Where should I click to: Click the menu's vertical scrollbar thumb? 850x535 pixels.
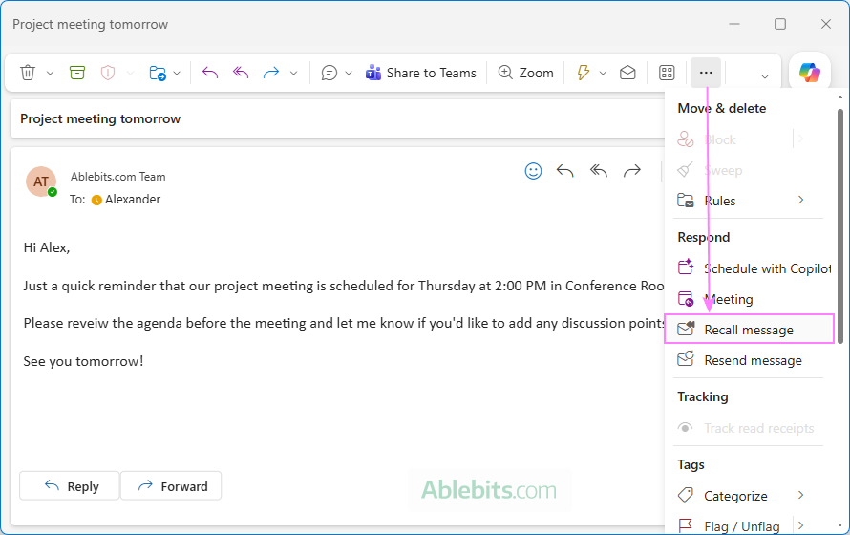[x=840, y=225]
